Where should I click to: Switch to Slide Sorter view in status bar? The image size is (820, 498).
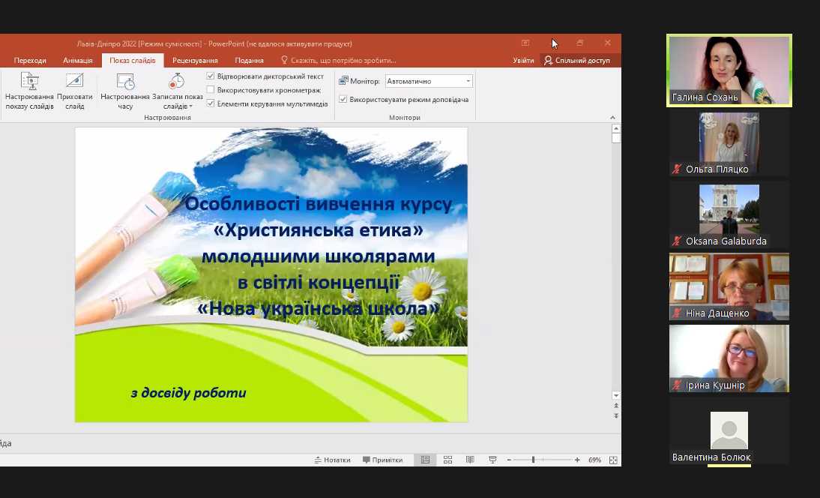447,460
